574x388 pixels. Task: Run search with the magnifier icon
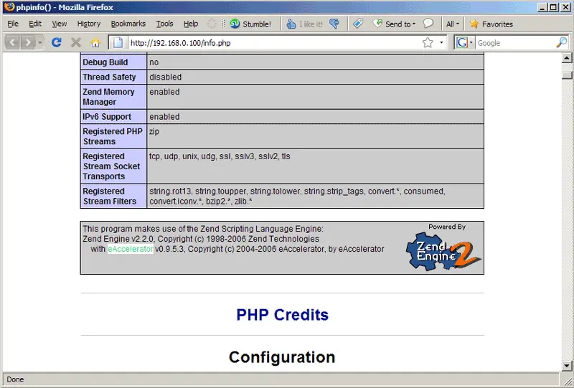[562, 42]
